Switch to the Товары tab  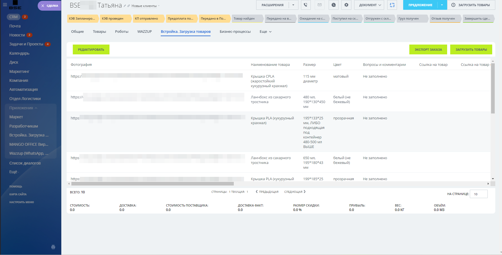(x=99, y=32)
